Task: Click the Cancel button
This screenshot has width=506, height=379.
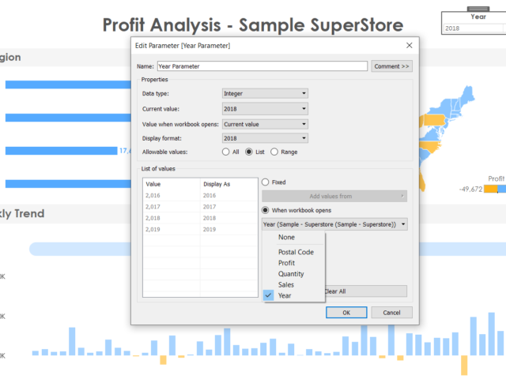Action: pos(391,313)
